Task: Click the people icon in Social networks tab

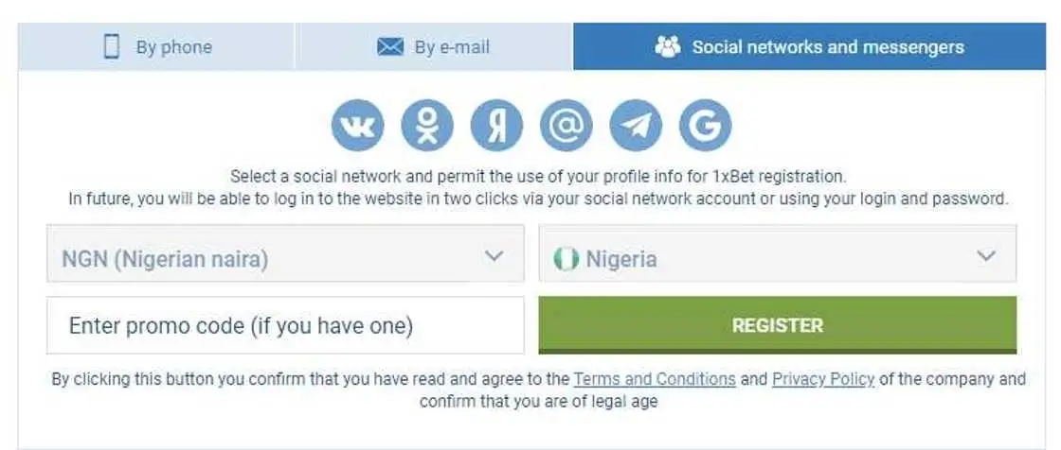Action: click(667, 46)
